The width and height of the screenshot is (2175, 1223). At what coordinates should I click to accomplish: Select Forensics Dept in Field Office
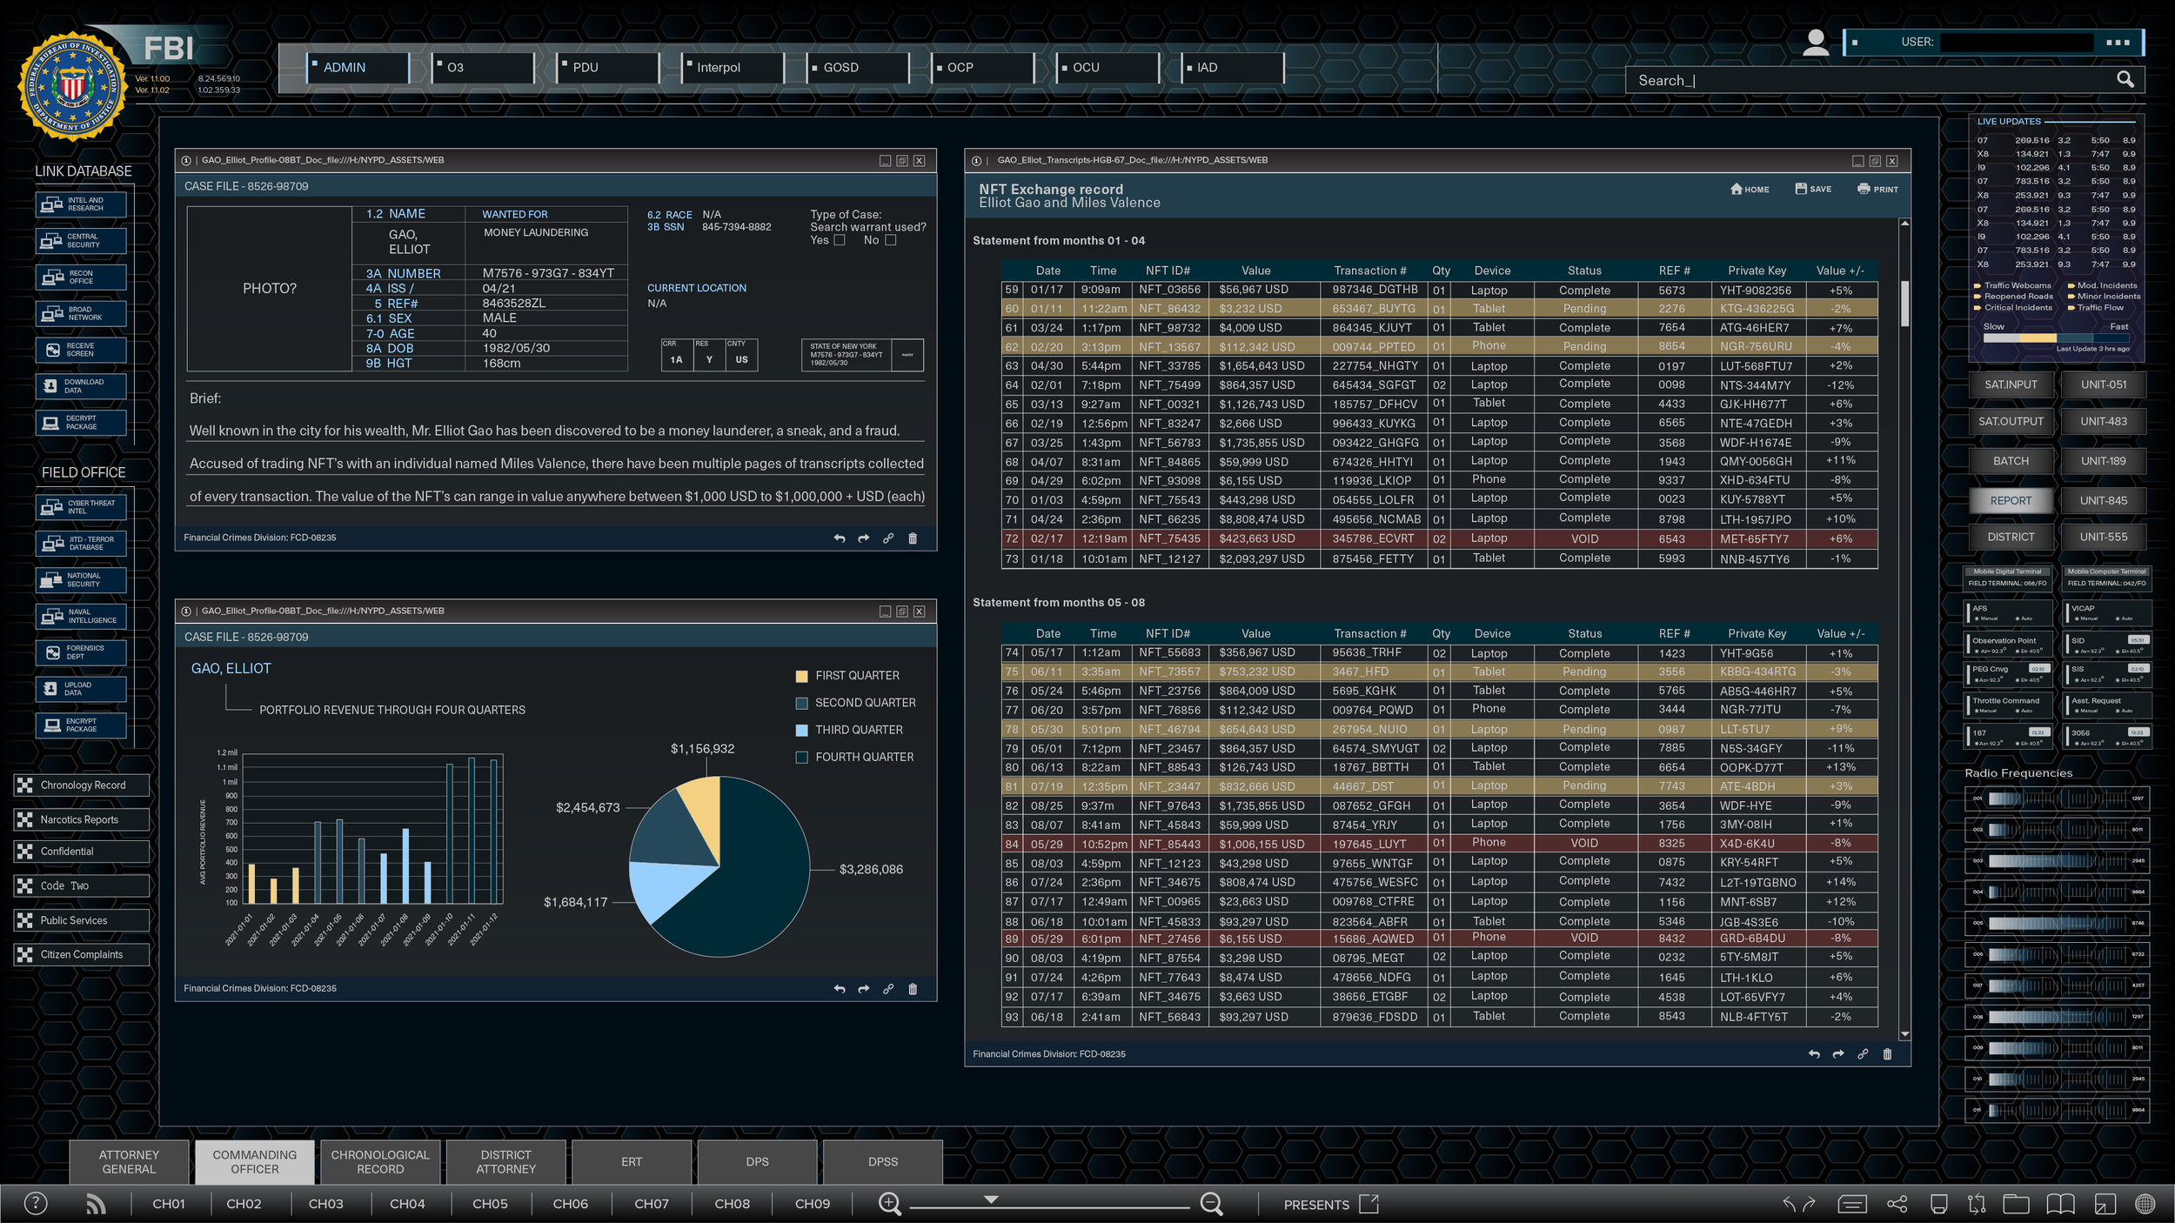point(82,652)
